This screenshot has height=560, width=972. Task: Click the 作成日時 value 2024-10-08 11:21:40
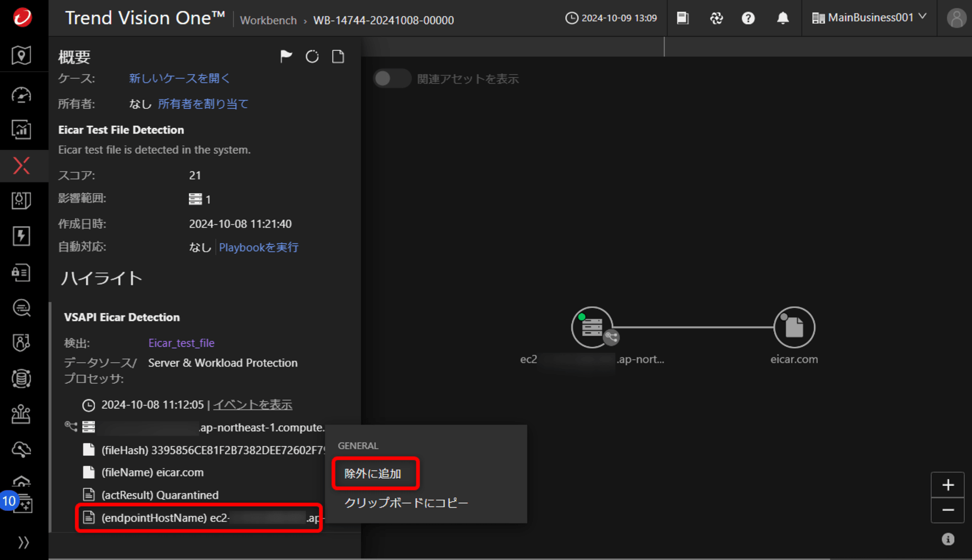pos(240,224)
